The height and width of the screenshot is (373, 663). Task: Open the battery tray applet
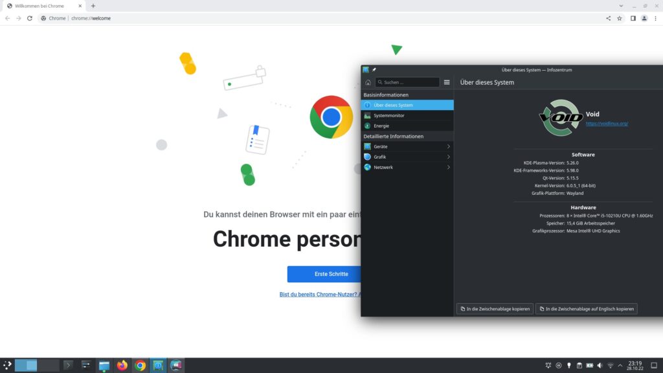click(x=589, y=365)
